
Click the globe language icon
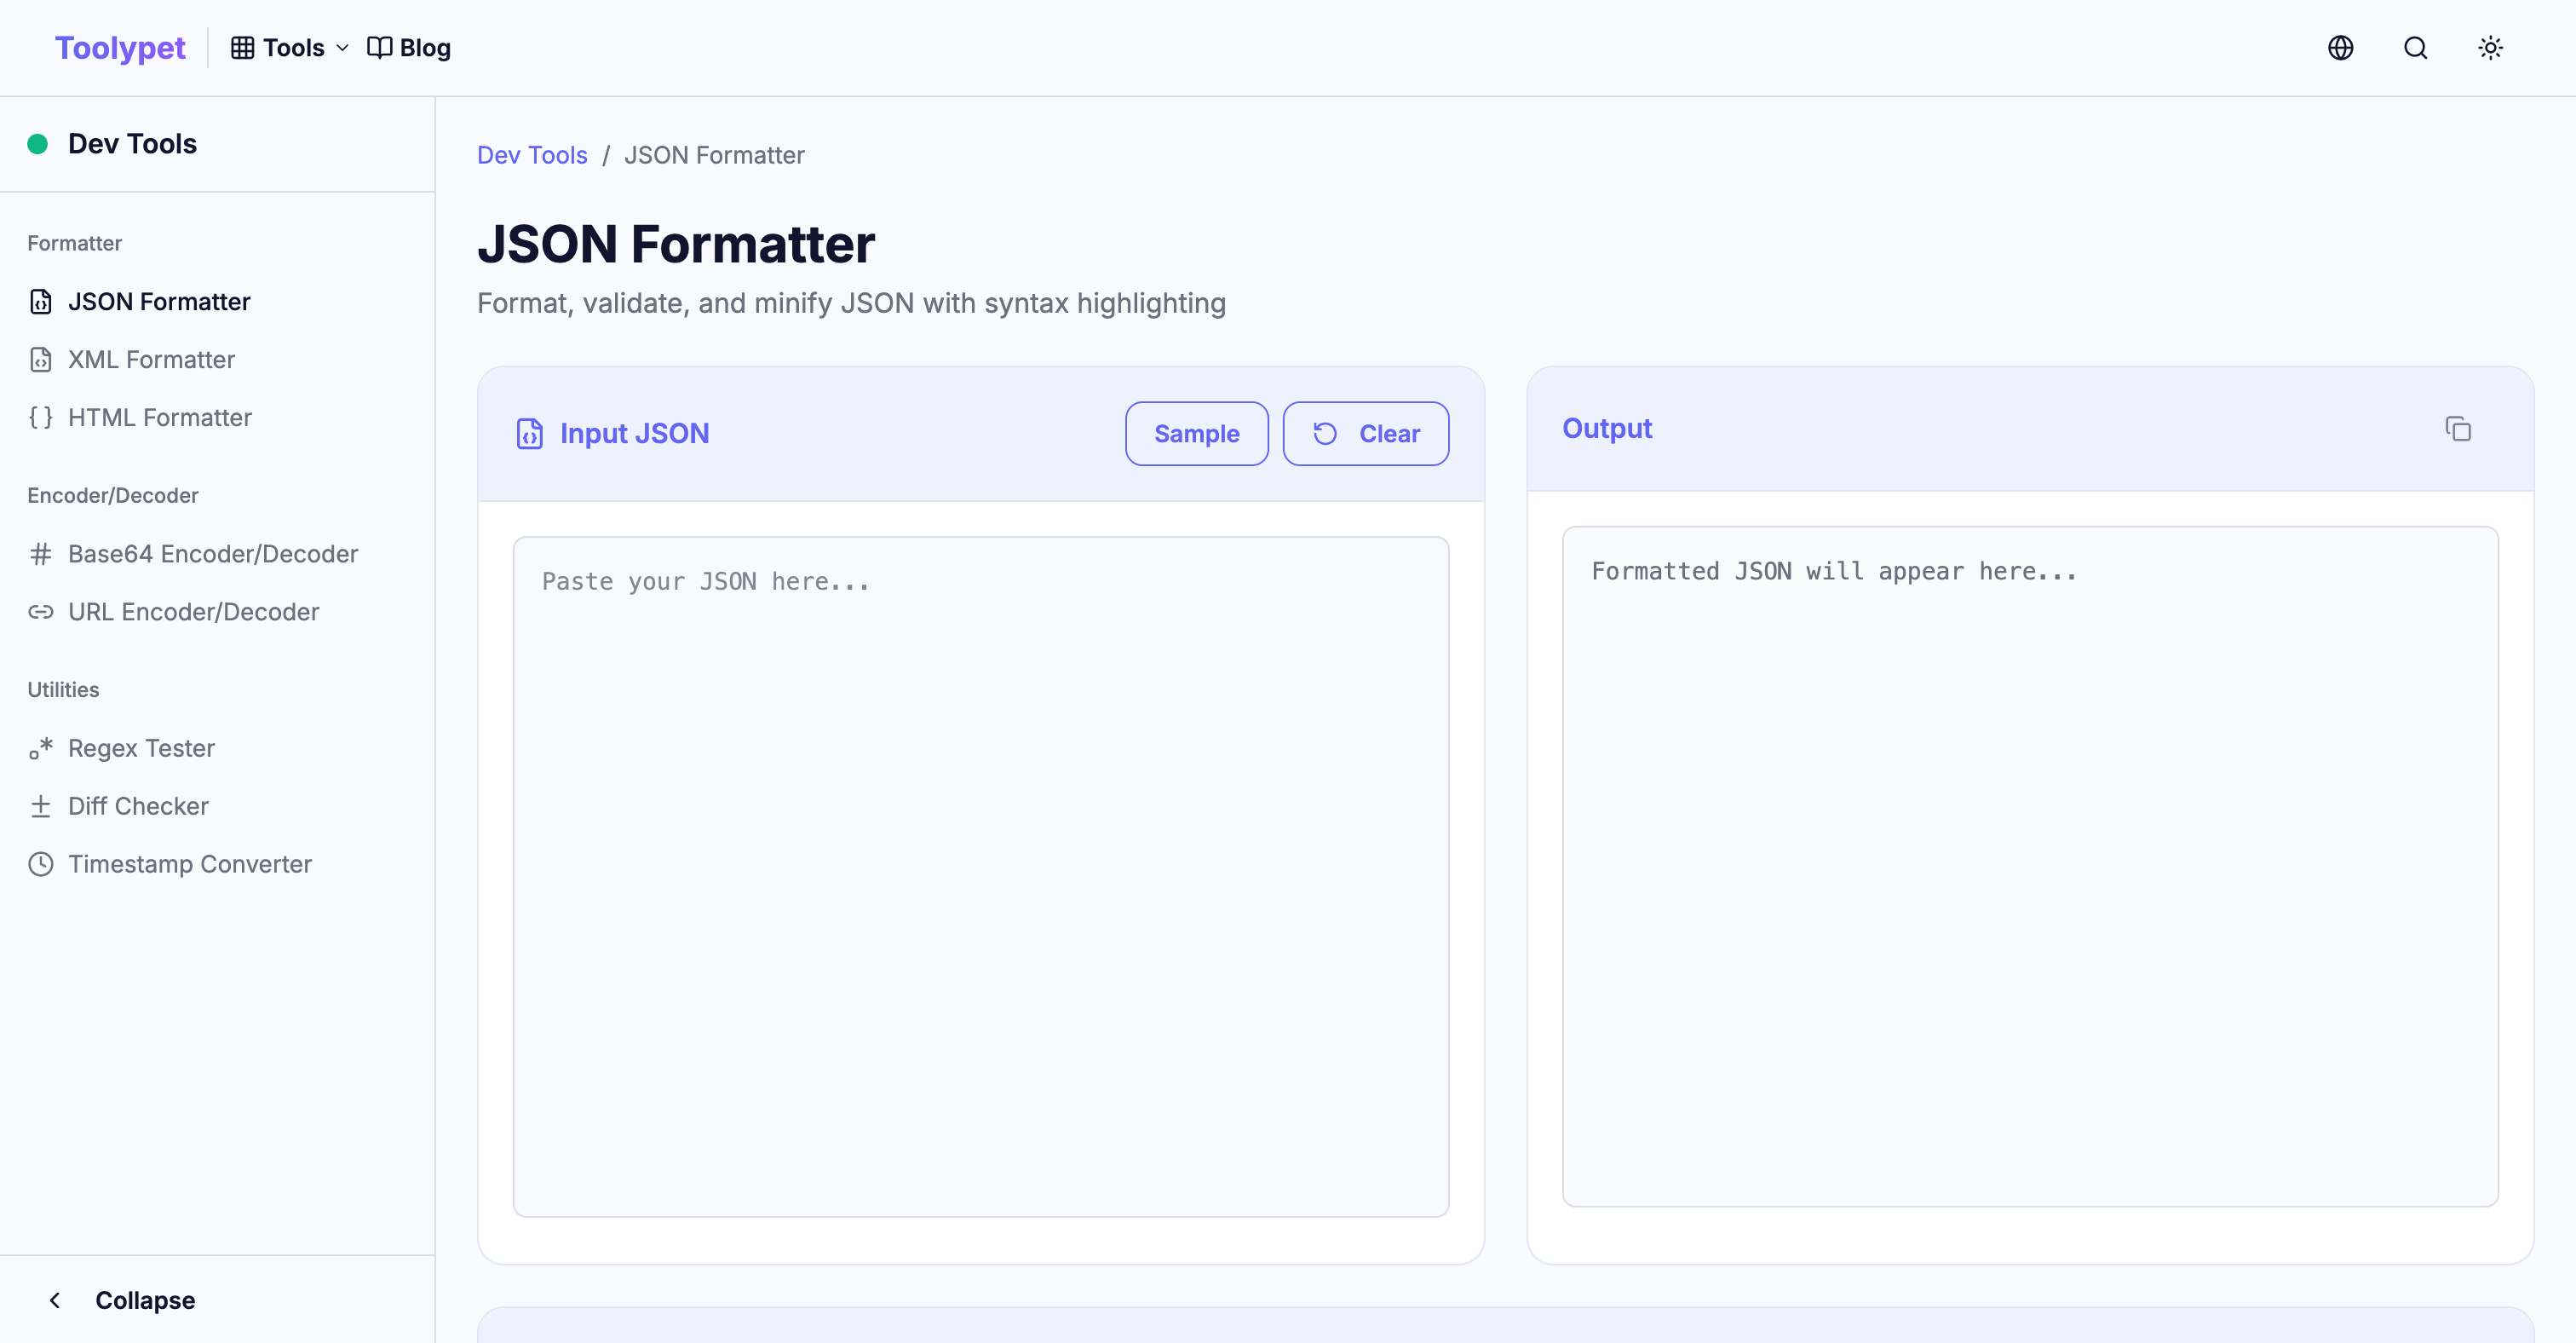coord(2340,48)
